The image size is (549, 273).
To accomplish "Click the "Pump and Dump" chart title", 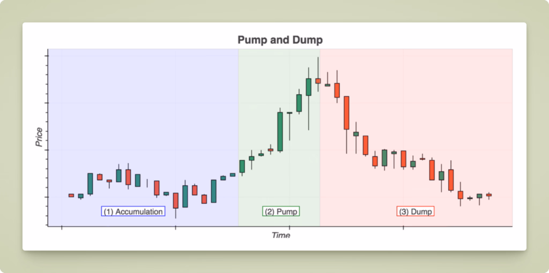I will (280, 40).
